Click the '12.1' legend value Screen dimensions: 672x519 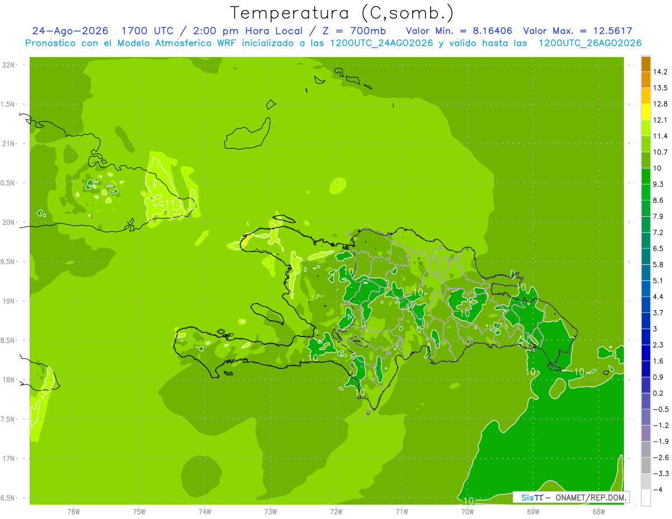click(x=660, y=120)
